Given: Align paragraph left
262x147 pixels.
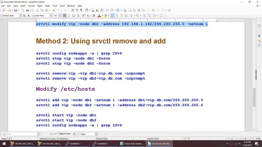Looking at the screenshot, I should point(113,16).
